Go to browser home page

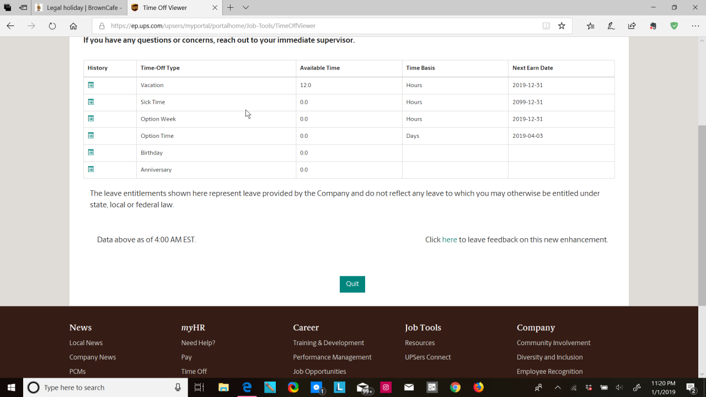tap(73, 26)
